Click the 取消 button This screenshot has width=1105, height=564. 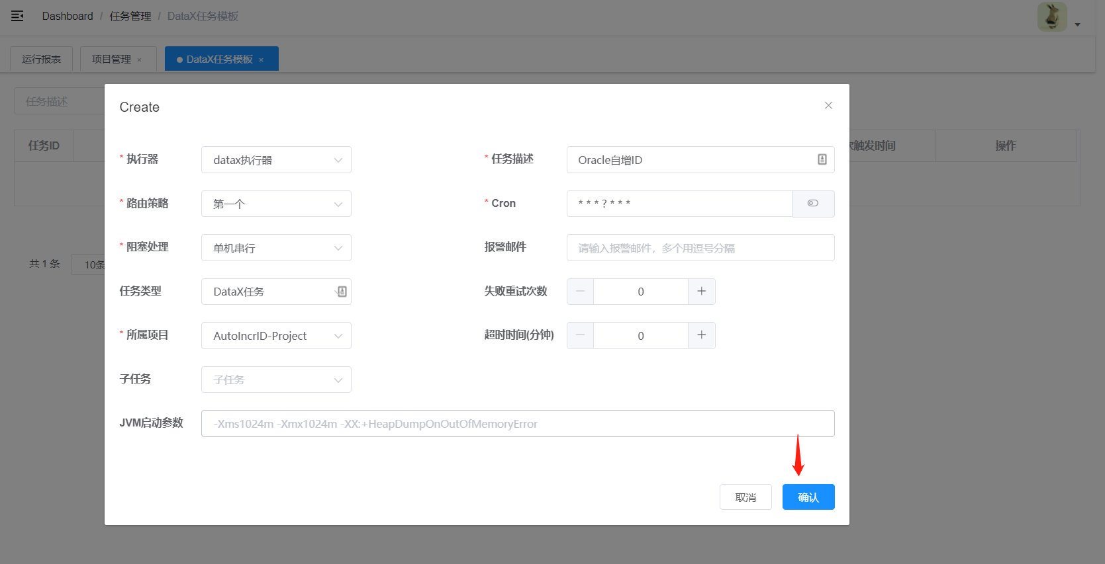pos(745,497)
